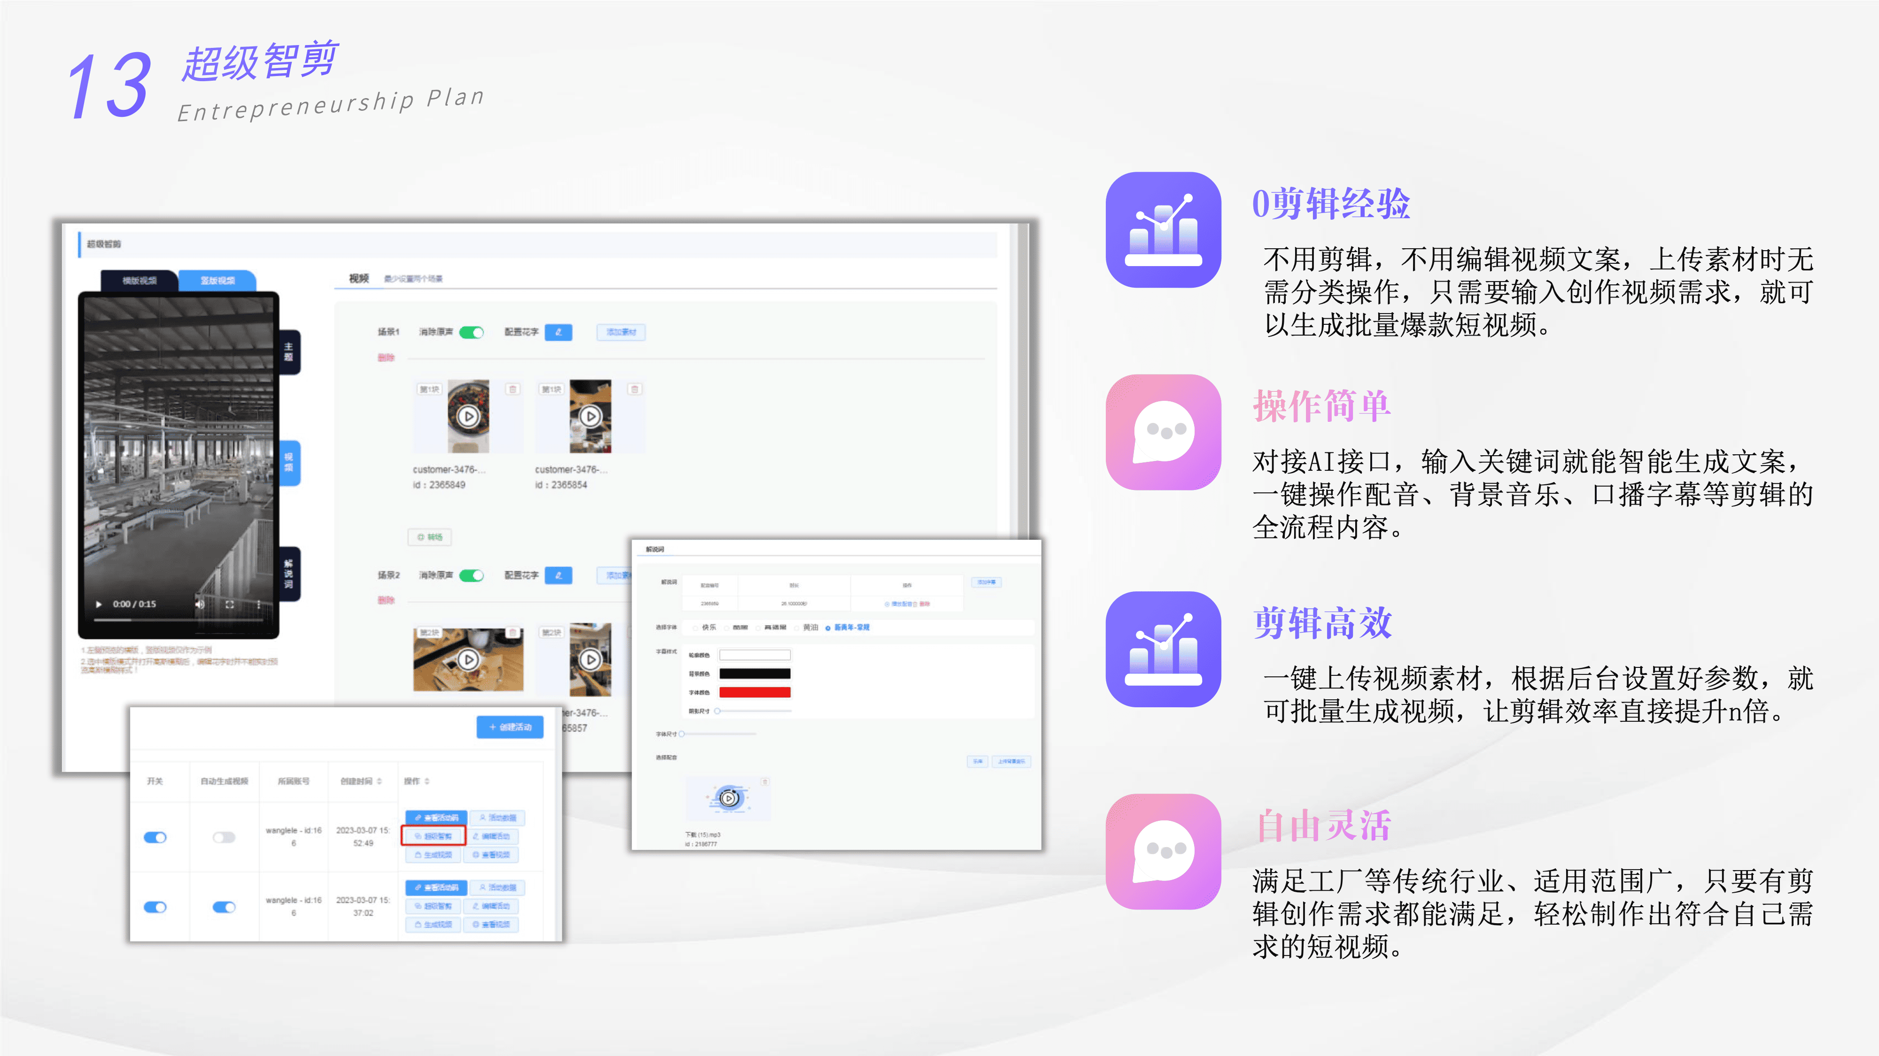
Task: Switch to the 横版视频 tab
Action: pyautogui.click(x=140, y=281)
